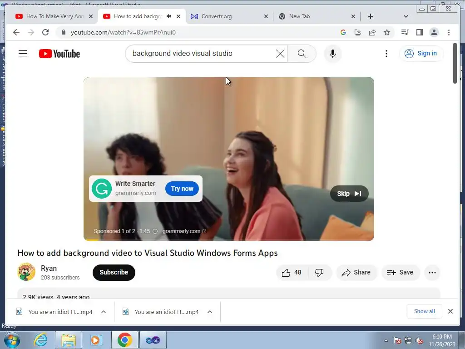Run search with the magnifier button
The width and height of the screenshot is (465, 349).
point(302,54)
